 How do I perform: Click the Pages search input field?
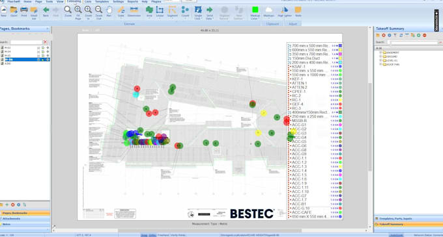(x=26, y=42)
